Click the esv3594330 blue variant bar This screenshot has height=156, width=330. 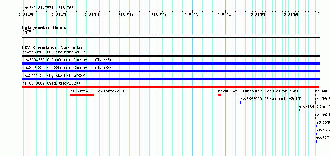point(171,64)
